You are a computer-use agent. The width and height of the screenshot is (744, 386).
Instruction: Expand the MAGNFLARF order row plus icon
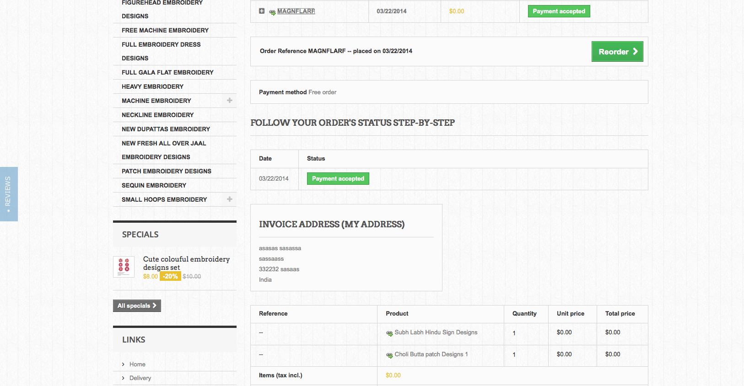(x=262, y=11)
